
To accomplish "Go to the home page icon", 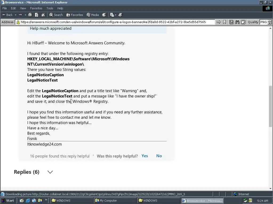I will [43, 15].
